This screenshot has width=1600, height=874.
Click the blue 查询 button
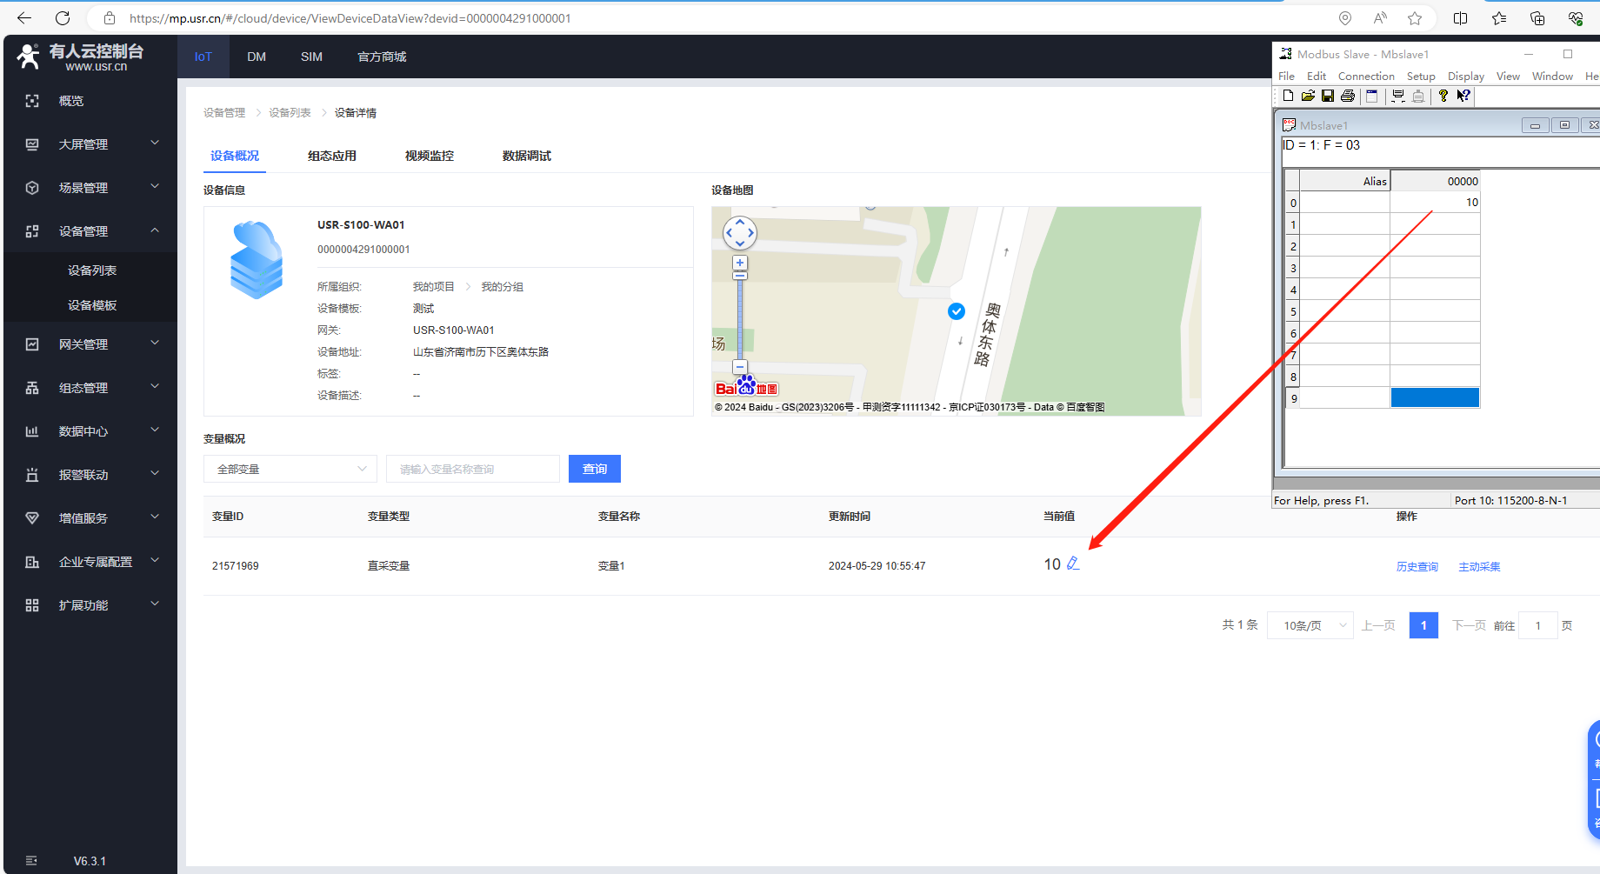[x=595, y=469]
